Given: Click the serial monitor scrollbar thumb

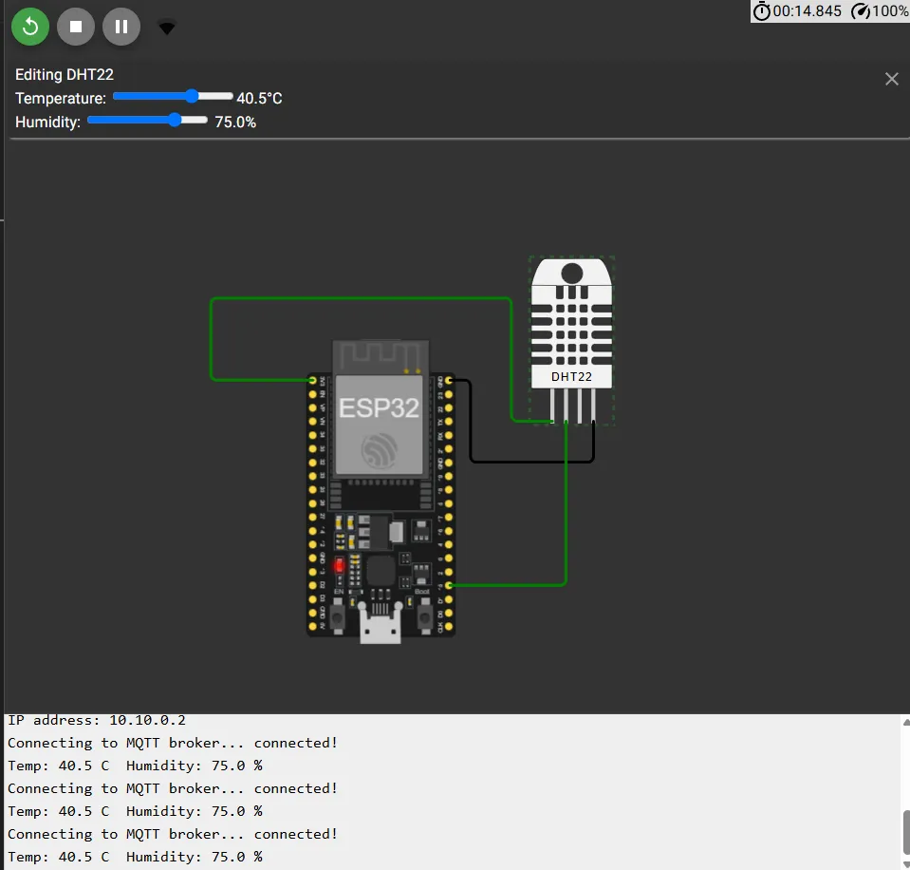Looking at the screenshot, I should pyautogui.click(x=906, y=832).
